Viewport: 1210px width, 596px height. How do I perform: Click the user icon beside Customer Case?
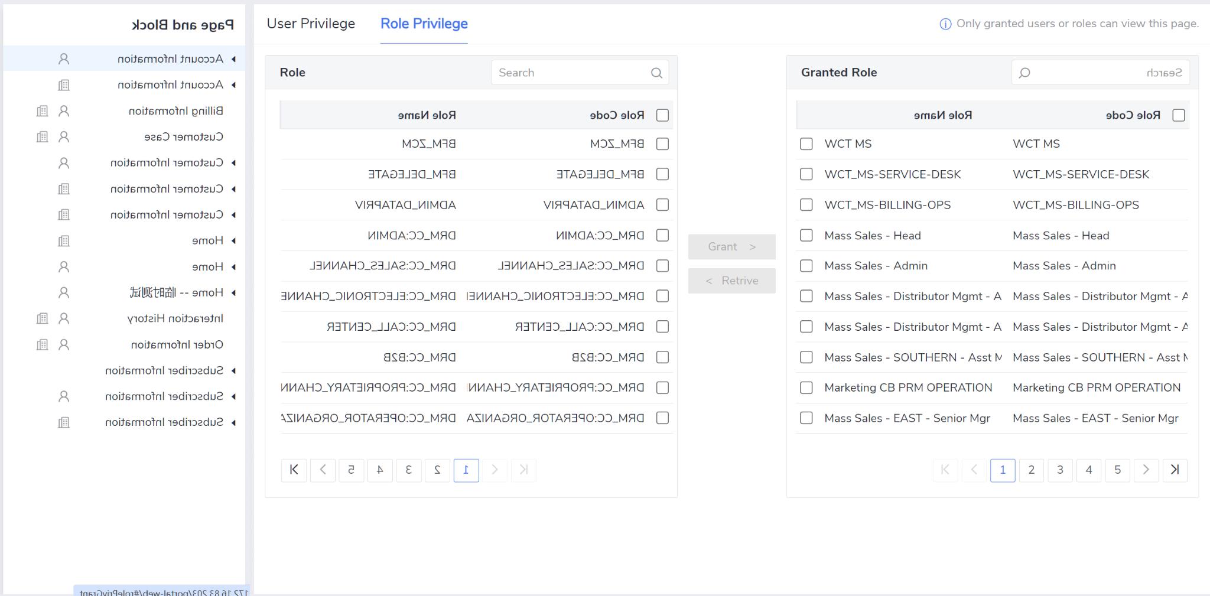click(64, 137)
